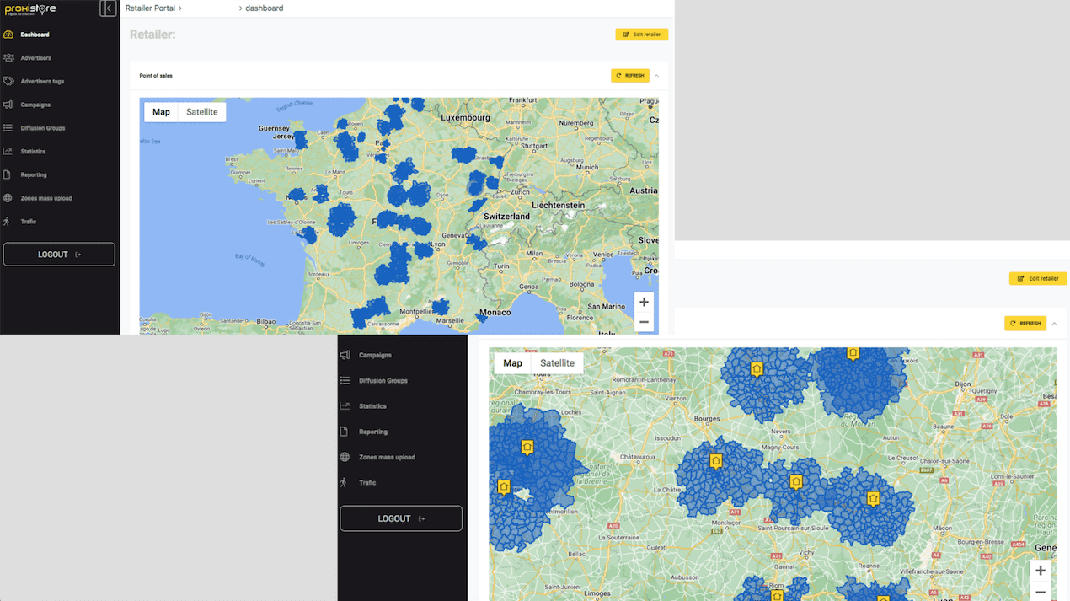1070x601 pixels.
Task: Click Edit retailer button beside the Retailer heading
Action: coord(642,35)
